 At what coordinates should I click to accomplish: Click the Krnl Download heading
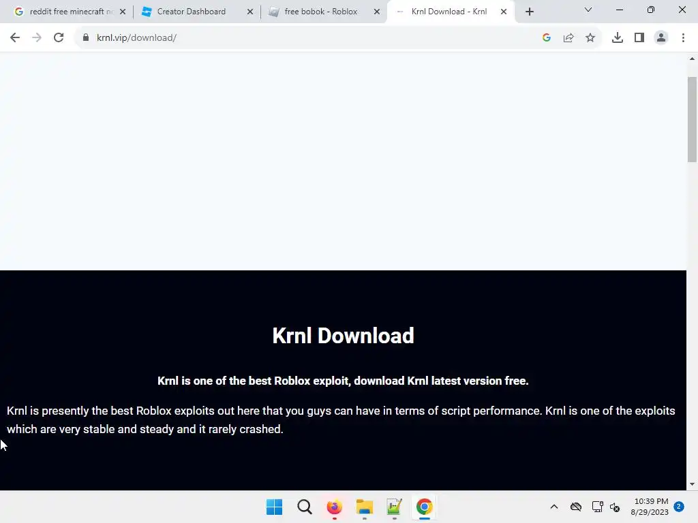[x=344, y=336]
